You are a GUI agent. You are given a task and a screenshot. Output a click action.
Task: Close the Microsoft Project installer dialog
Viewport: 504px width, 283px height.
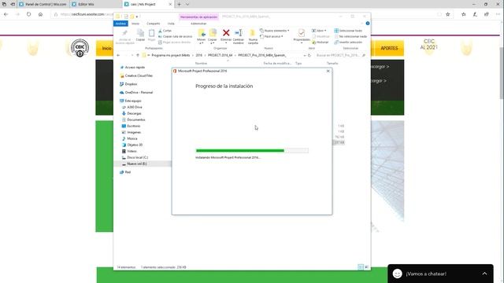tap(328, 71)
